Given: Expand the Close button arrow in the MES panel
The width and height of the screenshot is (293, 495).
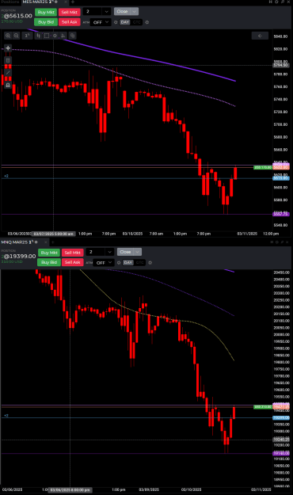Looking at the screenshot, I should pos(134,11).
